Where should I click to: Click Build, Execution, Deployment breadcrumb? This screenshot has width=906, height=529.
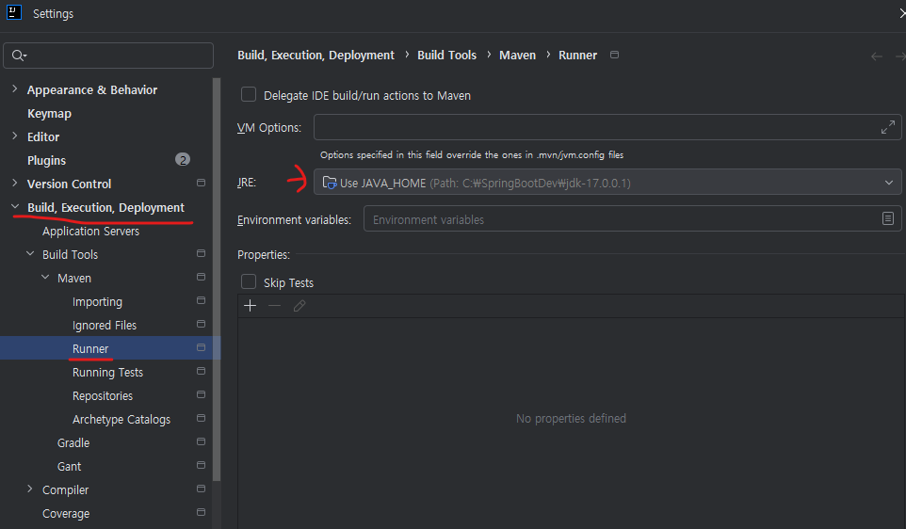pos(315,56)
